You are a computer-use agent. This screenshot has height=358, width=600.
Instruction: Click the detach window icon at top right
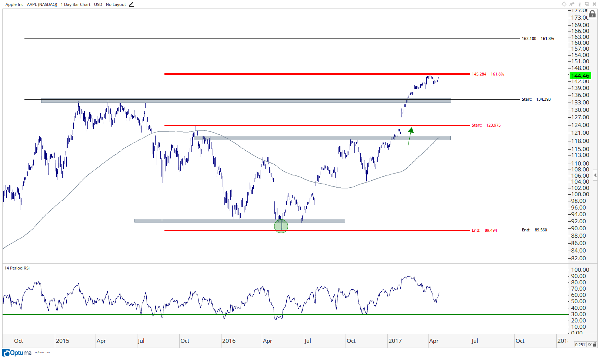click(587, 4)
